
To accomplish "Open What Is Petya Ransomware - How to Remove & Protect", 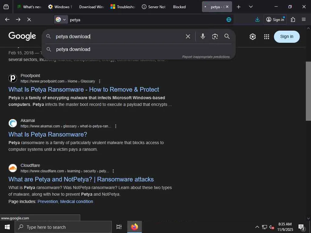I will click(x=84, y=89).
